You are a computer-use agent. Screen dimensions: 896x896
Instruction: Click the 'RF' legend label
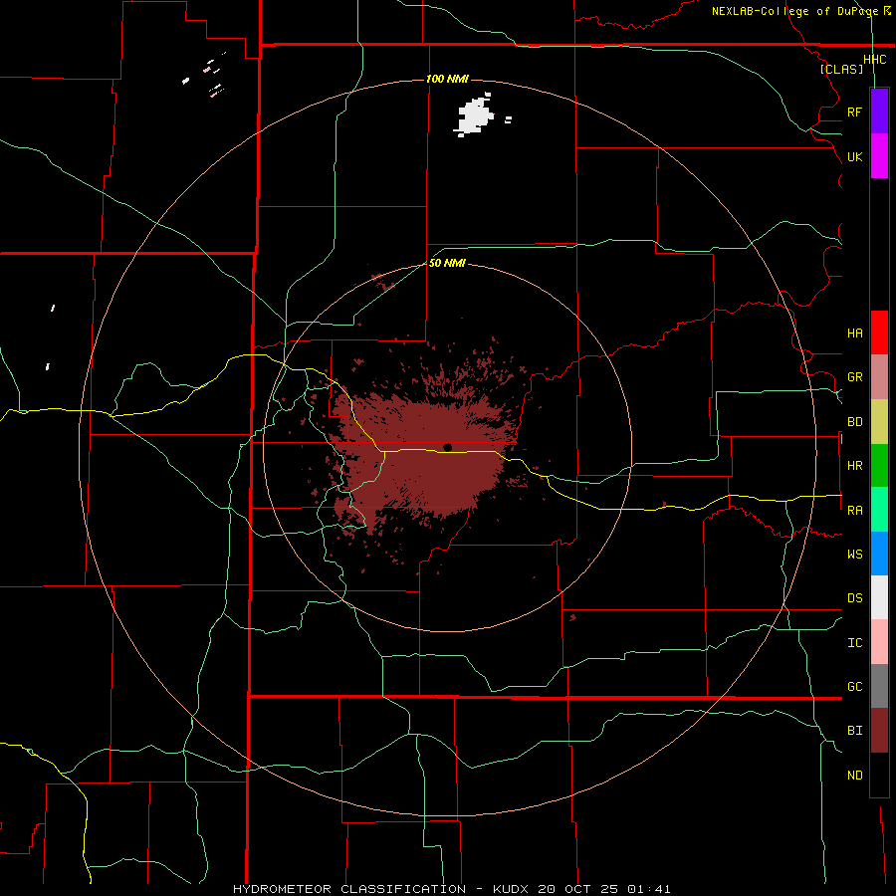click(x=854, y=112)
